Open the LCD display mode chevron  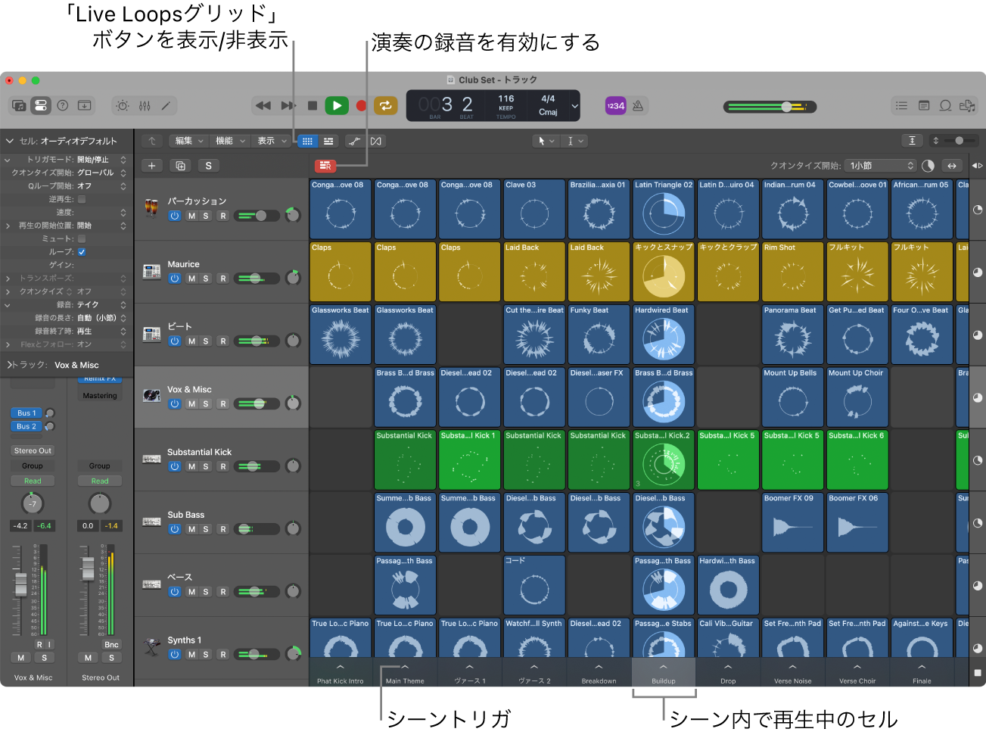point(574,106)
